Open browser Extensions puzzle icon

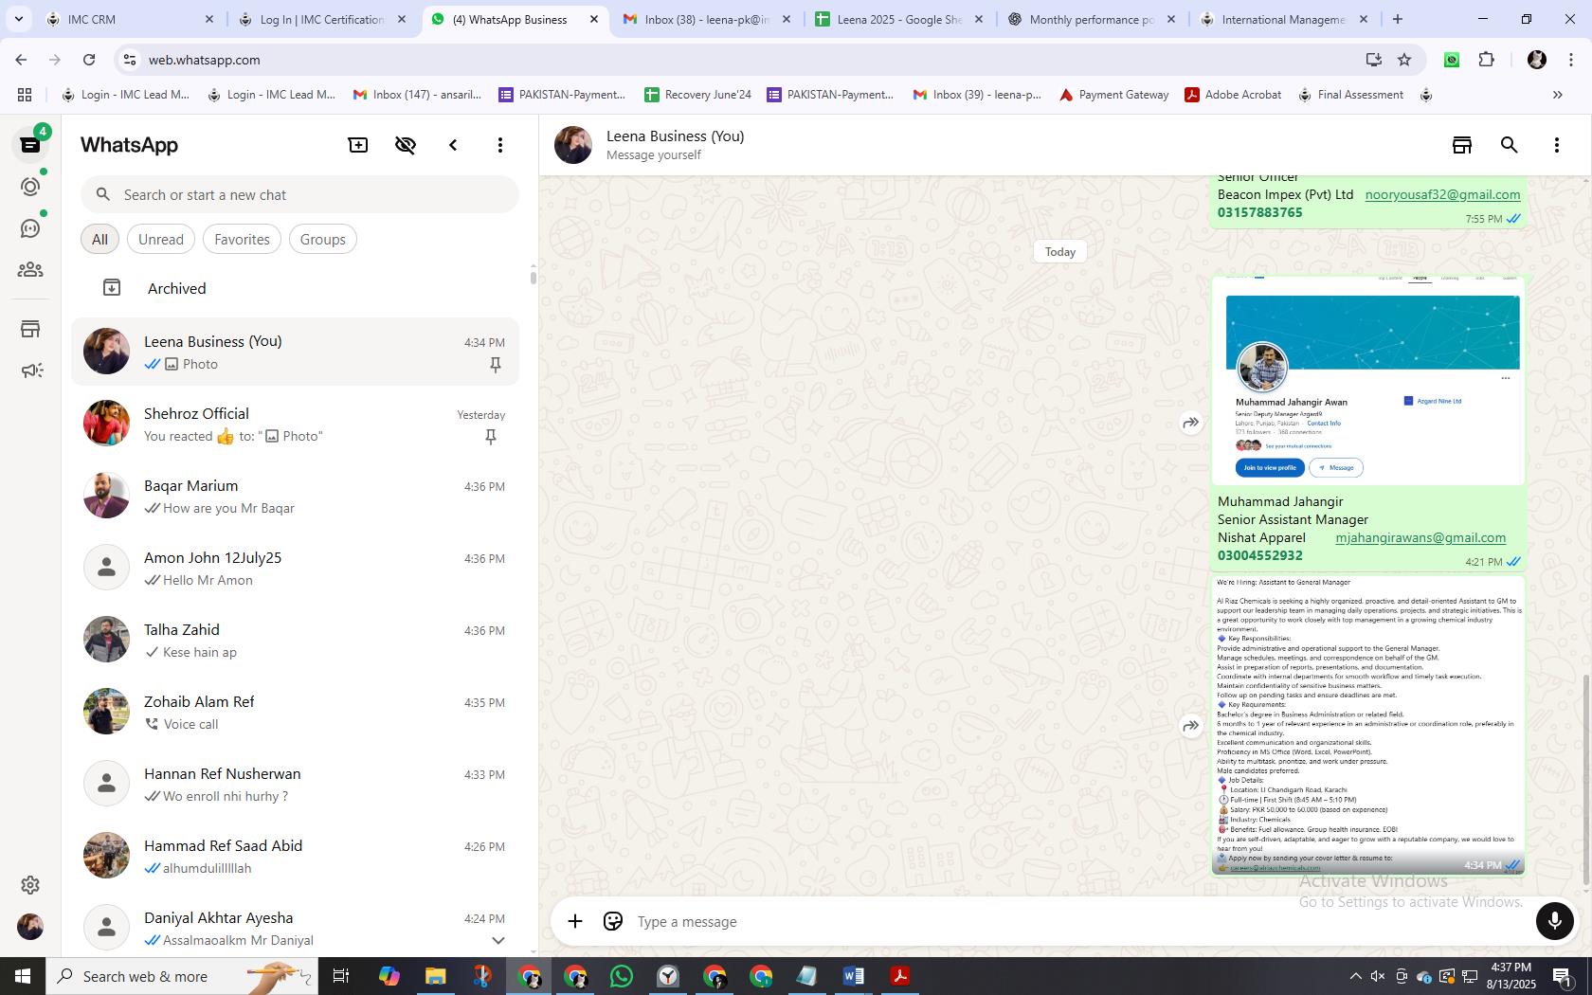(x=1487, y=60)
